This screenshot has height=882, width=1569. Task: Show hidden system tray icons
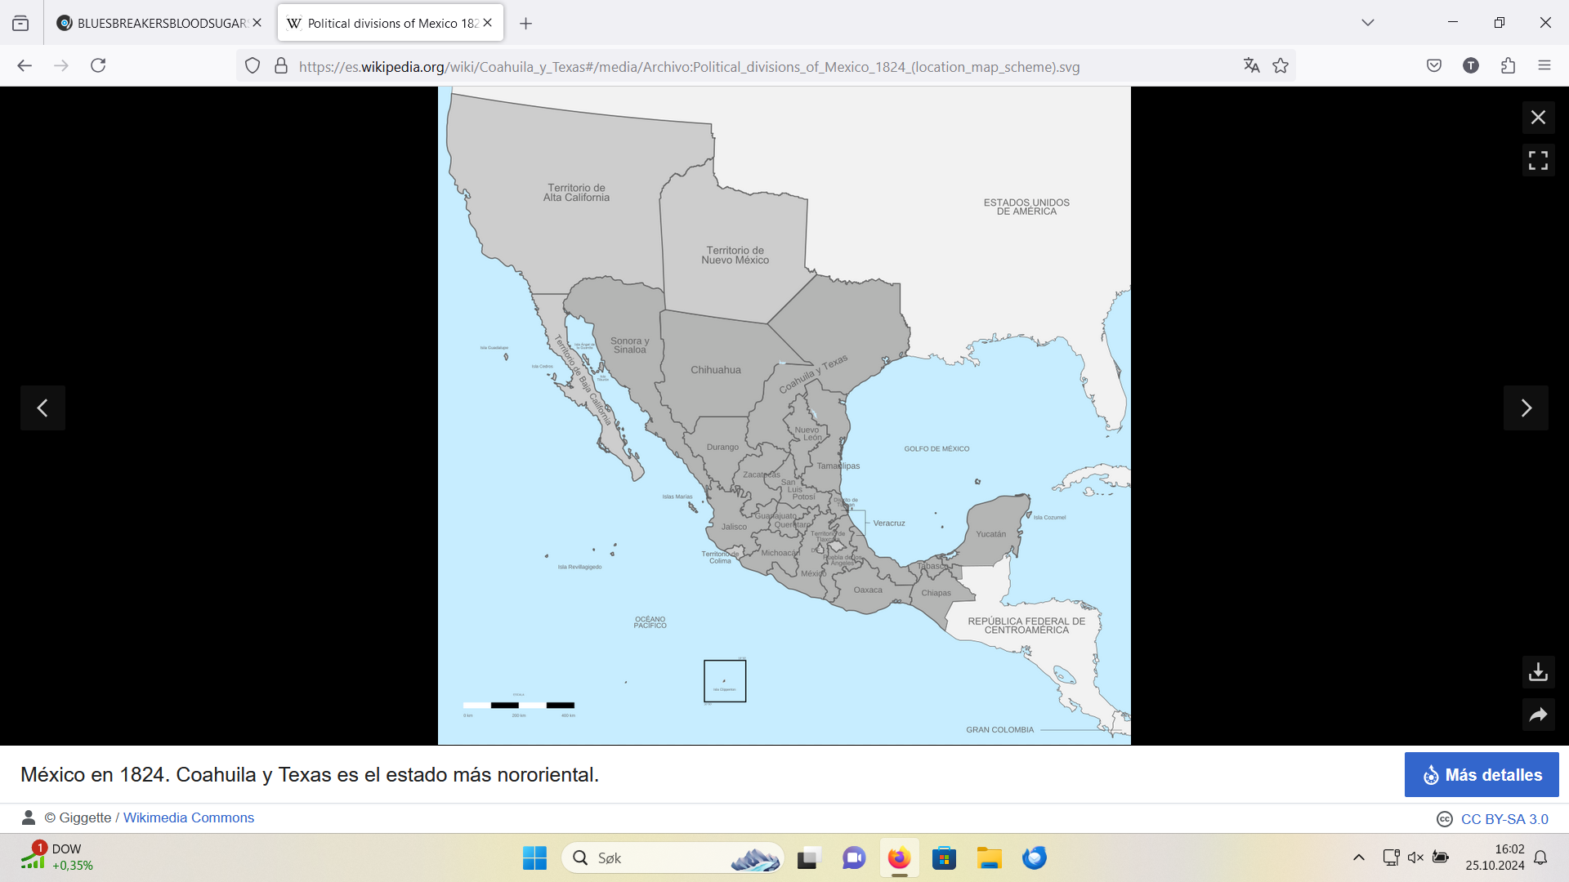(1358, 857)
